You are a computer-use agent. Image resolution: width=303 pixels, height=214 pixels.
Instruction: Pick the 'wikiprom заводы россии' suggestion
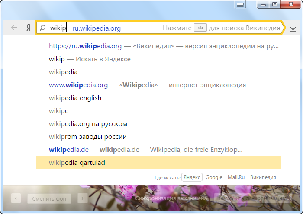tap(158, 137)
